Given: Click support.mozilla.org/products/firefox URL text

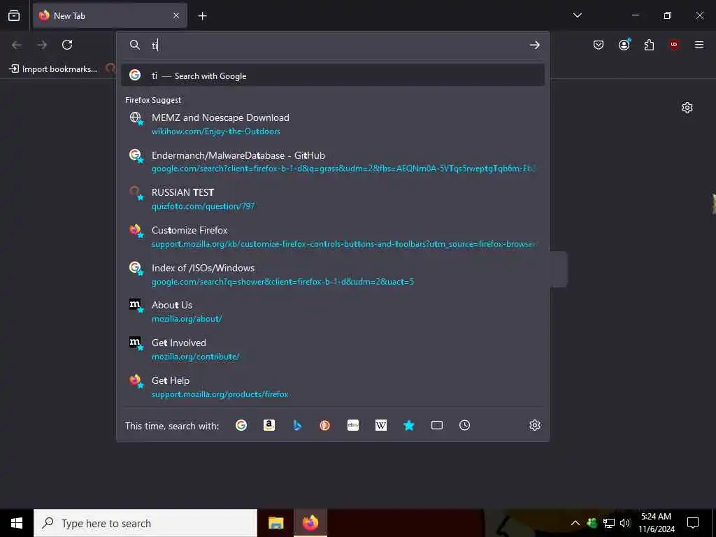Looking at the screenshot, I should click(220, 394).
